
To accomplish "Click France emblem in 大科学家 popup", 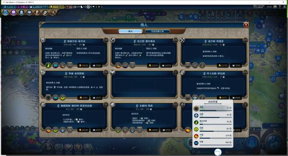I will click(x=196, y=115).
